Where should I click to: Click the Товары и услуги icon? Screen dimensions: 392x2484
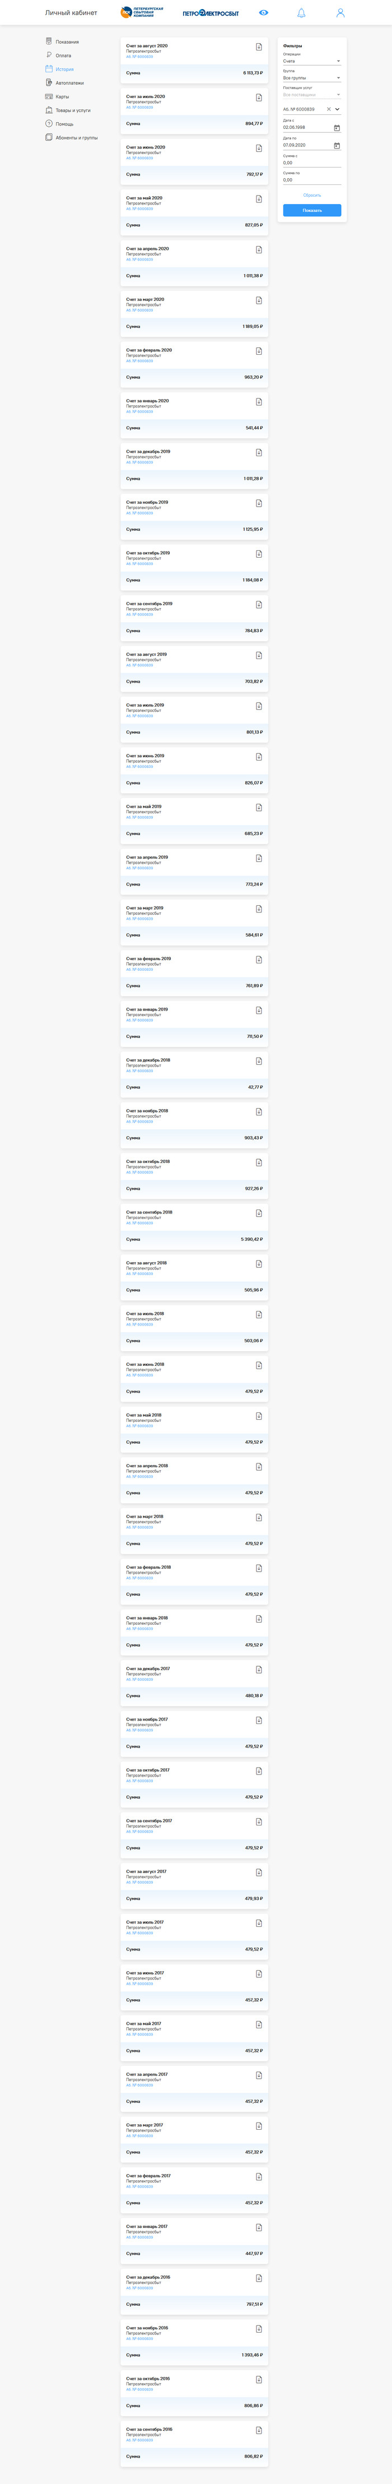[49, 110]
